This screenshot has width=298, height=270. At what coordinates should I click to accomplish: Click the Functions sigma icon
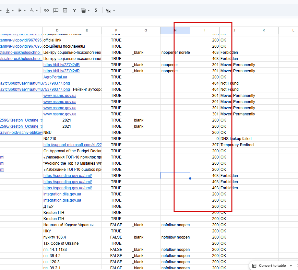pyautogui.click(x=96, y=10)
